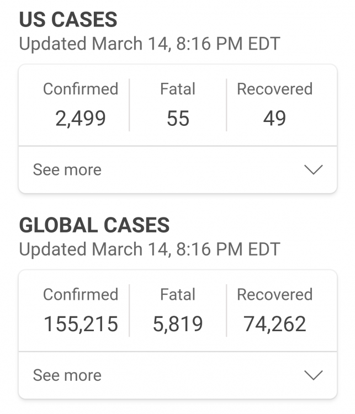Image resolution: width=355 pixels, height=414 pixels.
Task: Select US Recovered count 49
Action: (275, 118)
